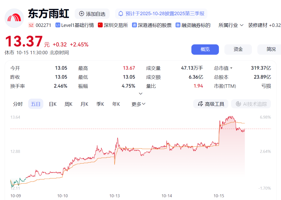Viewport: 281px width, 200px height.
Task: Select the 周K chart period
Action: (x=68, y=104)
